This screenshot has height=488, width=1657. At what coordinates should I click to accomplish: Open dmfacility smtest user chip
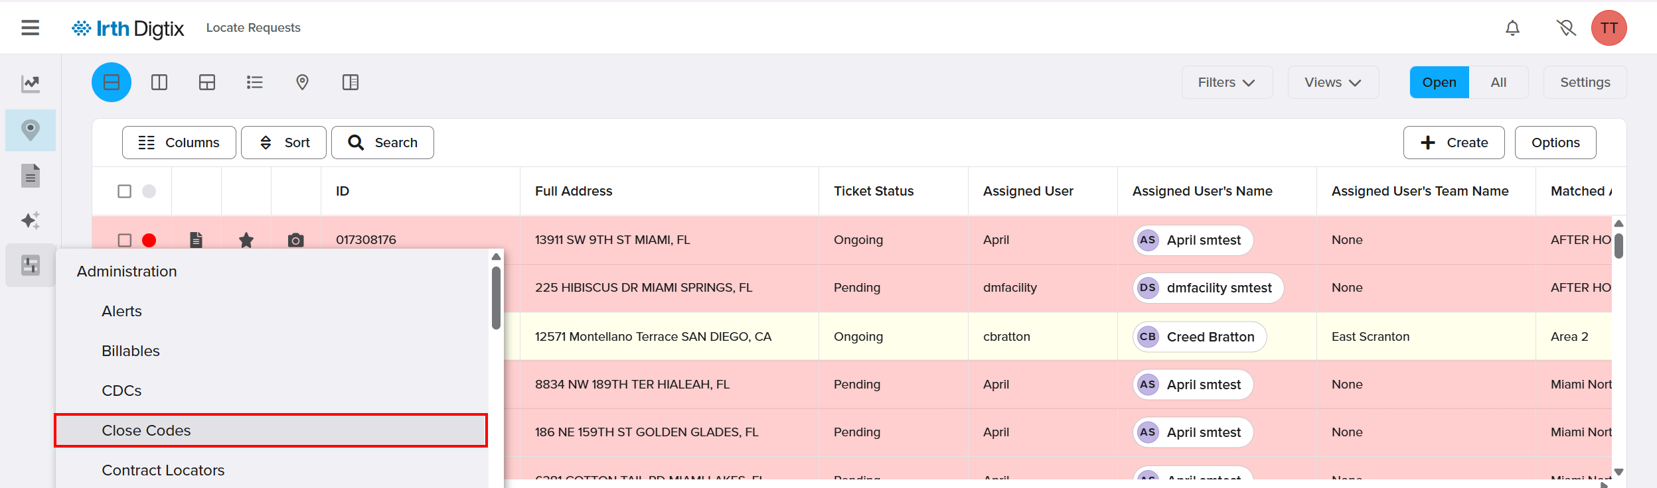click(1208, 288)
